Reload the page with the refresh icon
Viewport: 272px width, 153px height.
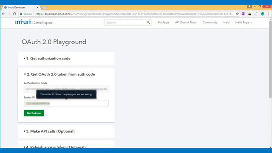click(14, 14)
